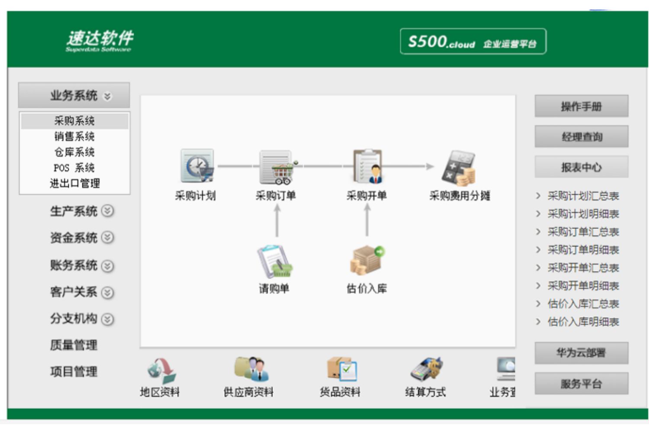Open the 供应商资料 people icon

[x=251, y=369]
